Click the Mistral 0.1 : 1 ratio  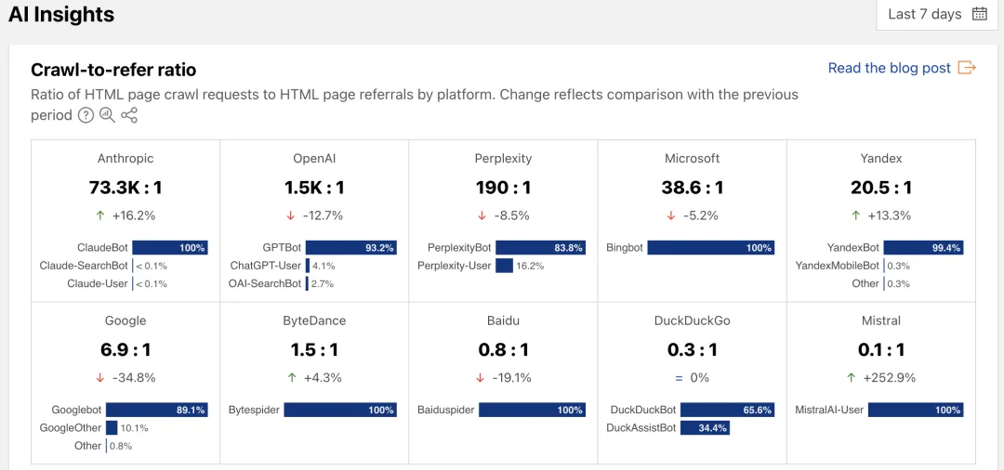tap(880, 350)
